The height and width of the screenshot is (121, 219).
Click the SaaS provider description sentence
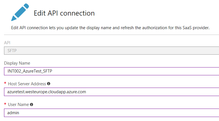click(110, 28)
